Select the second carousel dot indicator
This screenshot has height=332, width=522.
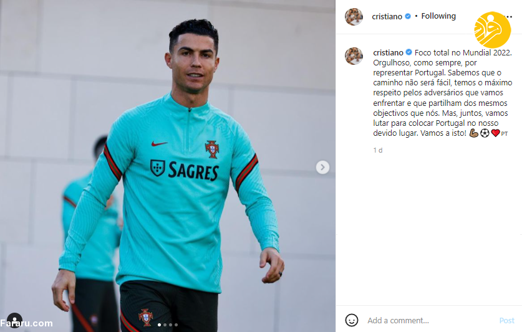(x=165, y=325)
